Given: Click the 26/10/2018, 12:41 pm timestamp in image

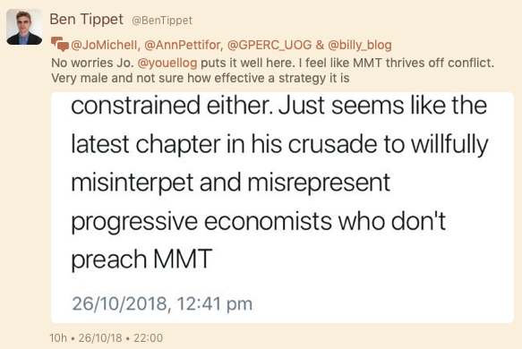Looking at the screenshot, I should coord(162,303).
